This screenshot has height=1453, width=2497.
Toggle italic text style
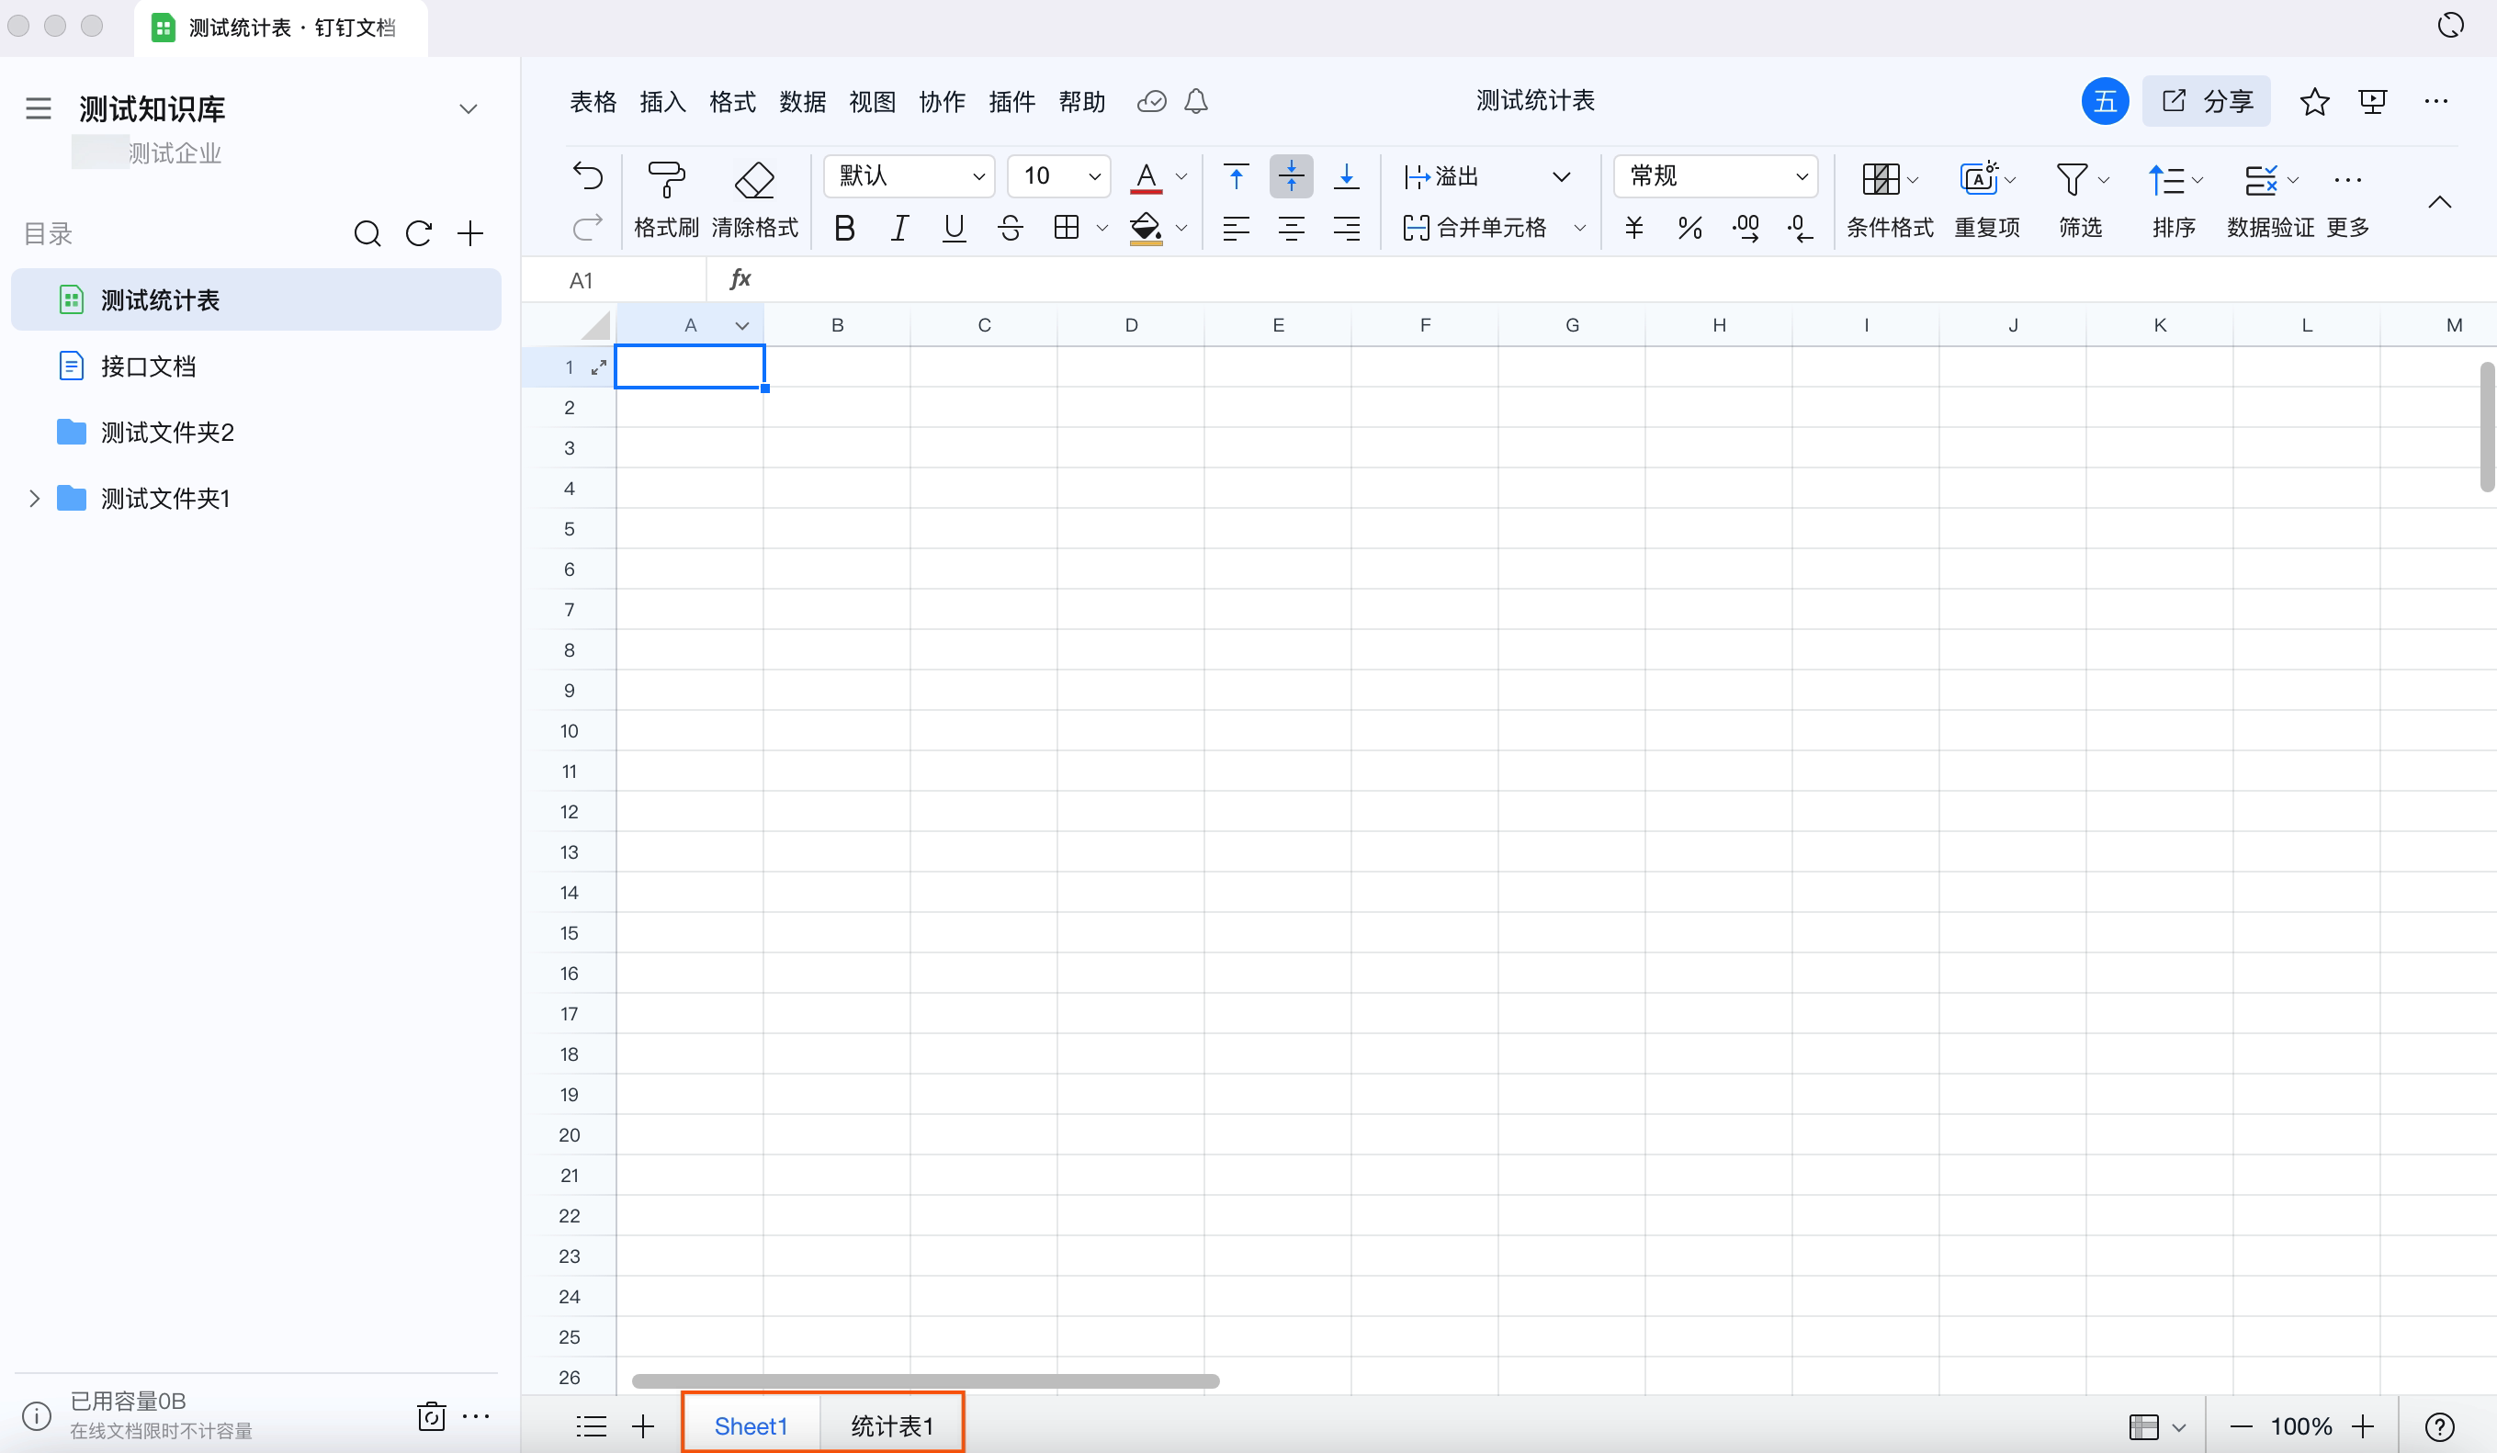898,228
